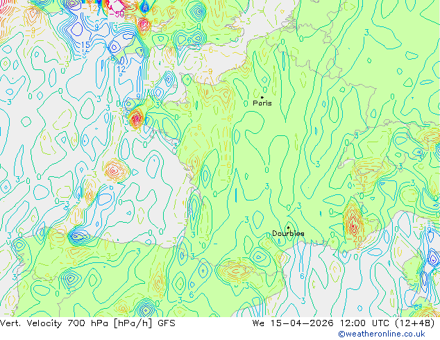Viewport: 440px width, 340px height.
Task: Click the -20 contour value label
Action: [x=354, y=239]
